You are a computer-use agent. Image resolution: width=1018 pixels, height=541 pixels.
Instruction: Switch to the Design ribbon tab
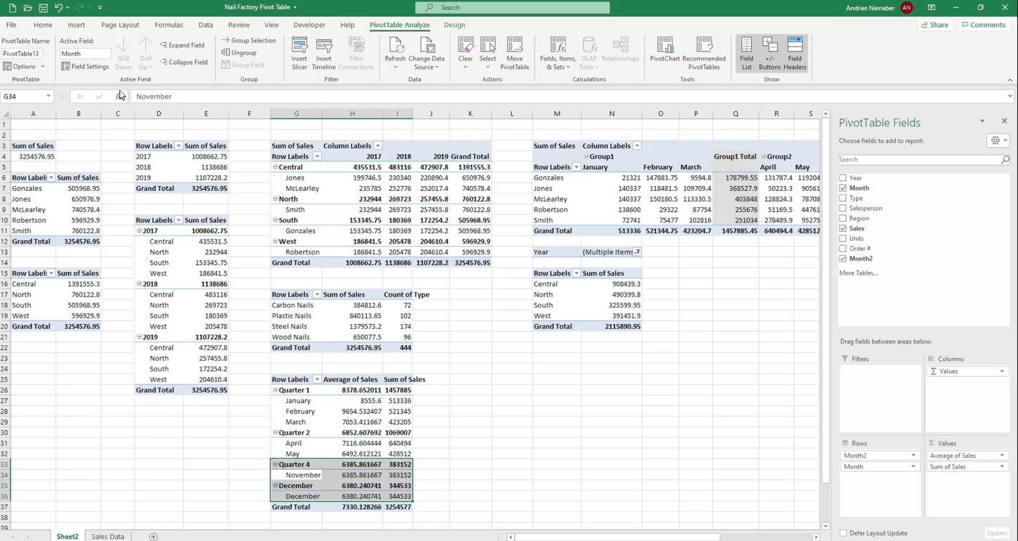click(454, 25)
